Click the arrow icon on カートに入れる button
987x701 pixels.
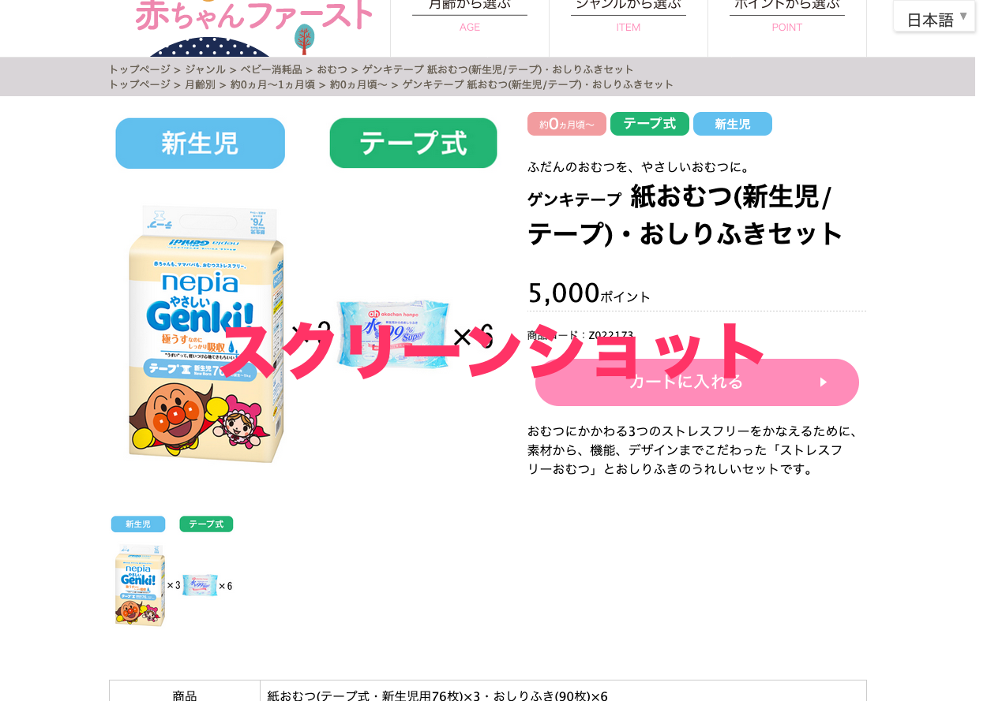click(x=824, y=382)
